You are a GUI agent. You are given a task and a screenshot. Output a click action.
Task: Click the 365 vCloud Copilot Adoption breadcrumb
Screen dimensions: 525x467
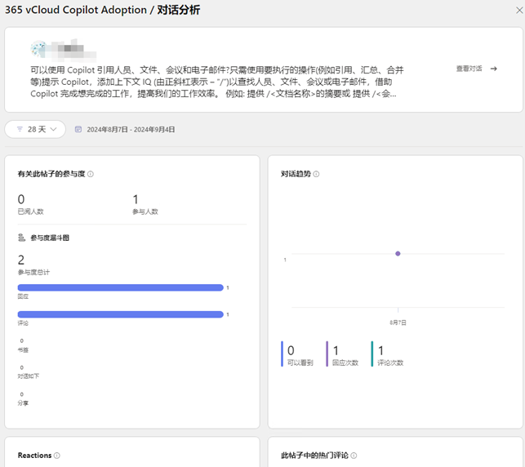pos(76,10)
